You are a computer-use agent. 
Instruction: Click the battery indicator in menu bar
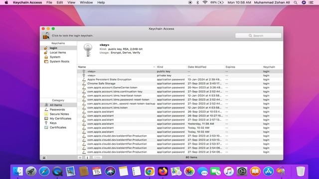pyautogui.click(x=217, y=2)
